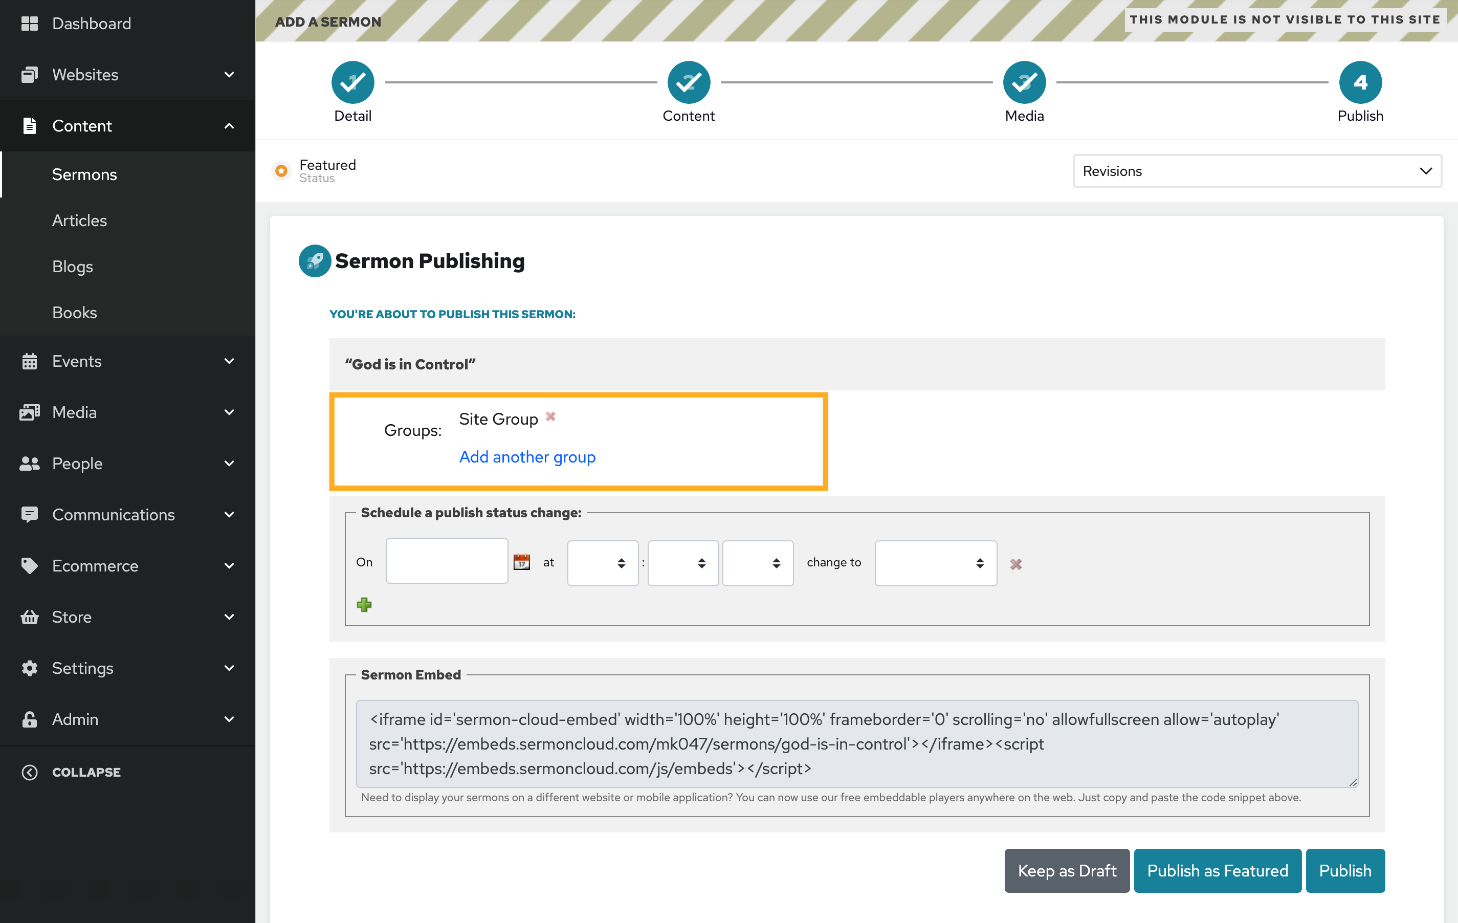The image size is (1458, 923).
Task: Collapse the Content menu chevron
Action: click(x=230, y=126)
